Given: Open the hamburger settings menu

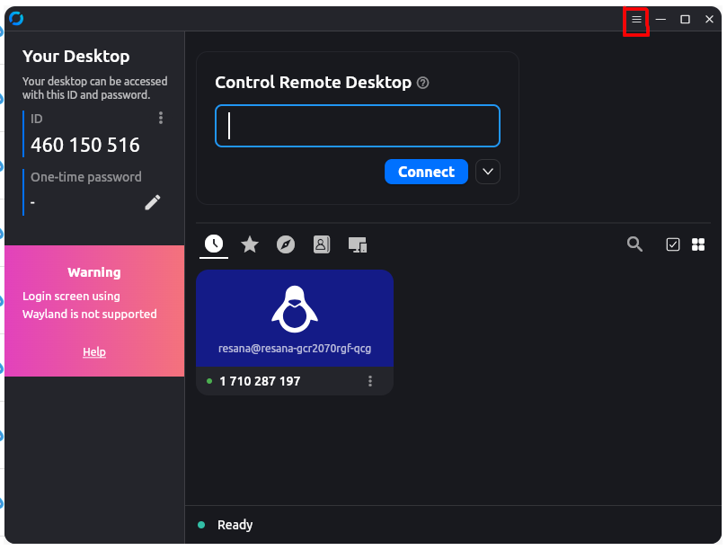Looking at the screenshot, I should [x=636, y=20].
